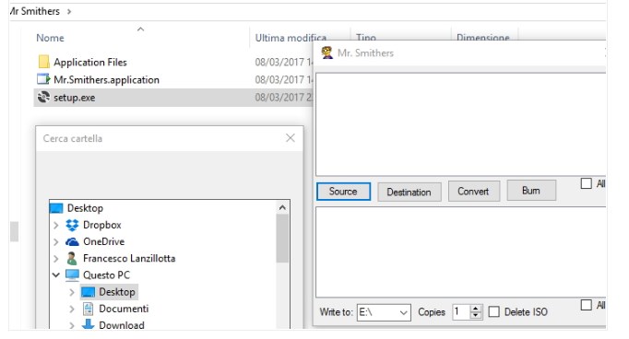Image resolution: width=629 pixels, height=339 pixels.
Task: Click the Mr.Smithers.application file icon
Action: point(43,79)
